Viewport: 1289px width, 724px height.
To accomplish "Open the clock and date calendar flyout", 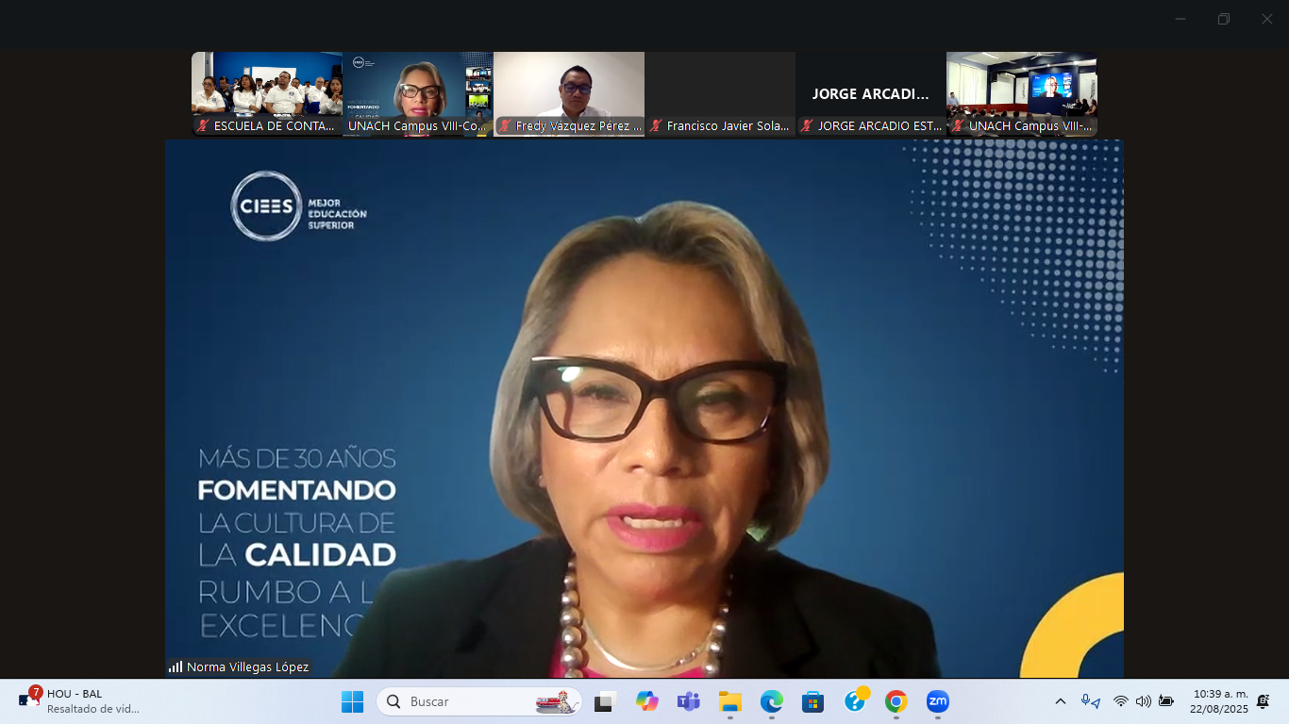I will click(x=1219, y=701).
